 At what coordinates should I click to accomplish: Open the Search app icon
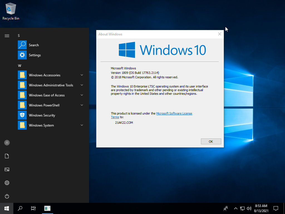[x=22, y=45]
